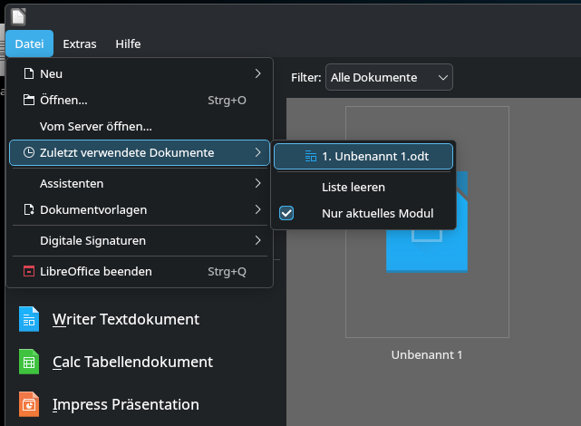Open the Extras menu
The image size is (581, 426).
click(79, 44)
